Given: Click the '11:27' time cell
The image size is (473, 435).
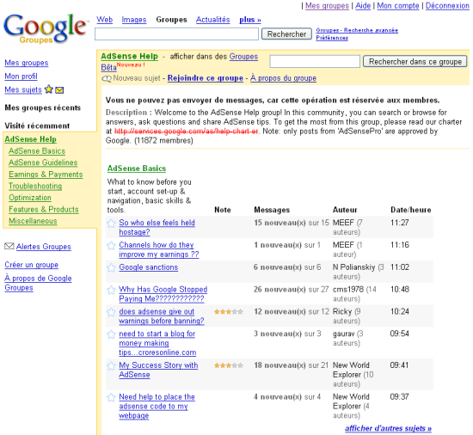Looking at the screenshot, I should 399,223.
